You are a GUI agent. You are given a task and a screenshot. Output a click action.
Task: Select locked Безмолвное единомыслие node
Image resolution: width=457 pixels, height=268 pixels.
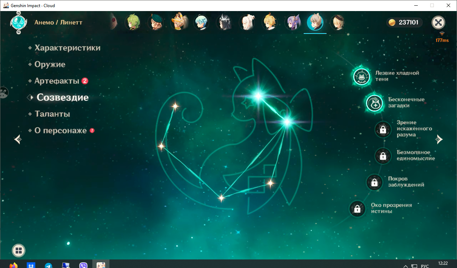(383, 156)
